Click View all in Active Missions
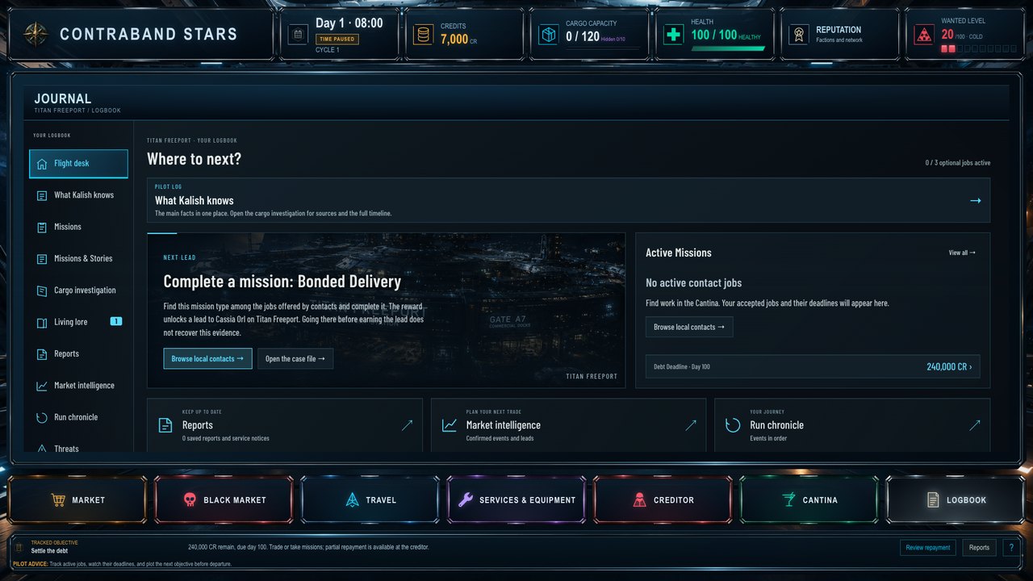The height and width of the screenshot is (581, 1033). click(x=962, y=253)
